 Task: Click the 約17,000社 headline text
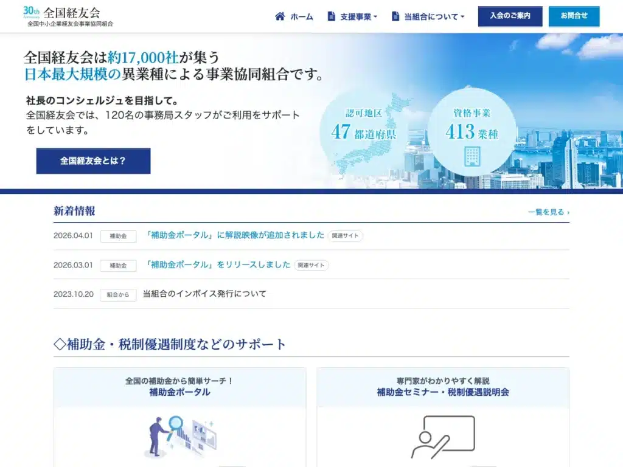tap(143, 58)
